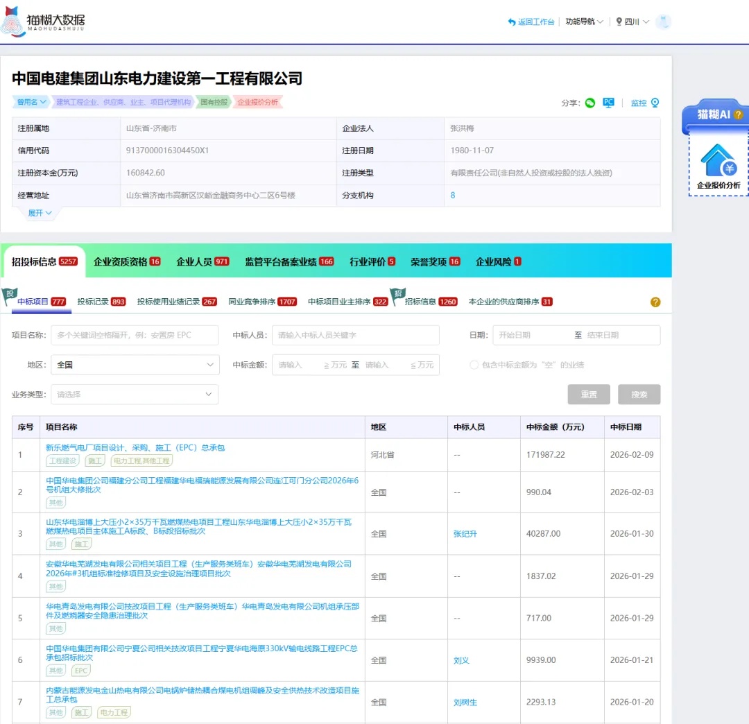Click the 国有控股 green tag
This screenshot has height=724, width=749.
pos(214,102)
